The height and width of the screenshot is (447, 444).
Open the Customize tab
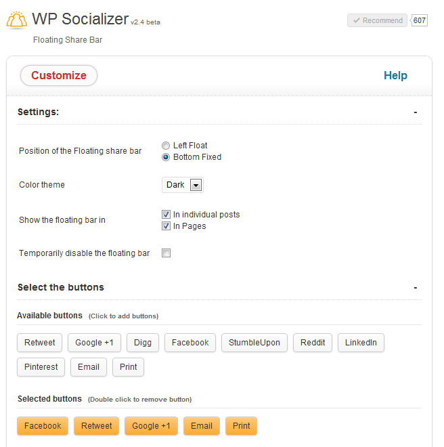[59, 76]
